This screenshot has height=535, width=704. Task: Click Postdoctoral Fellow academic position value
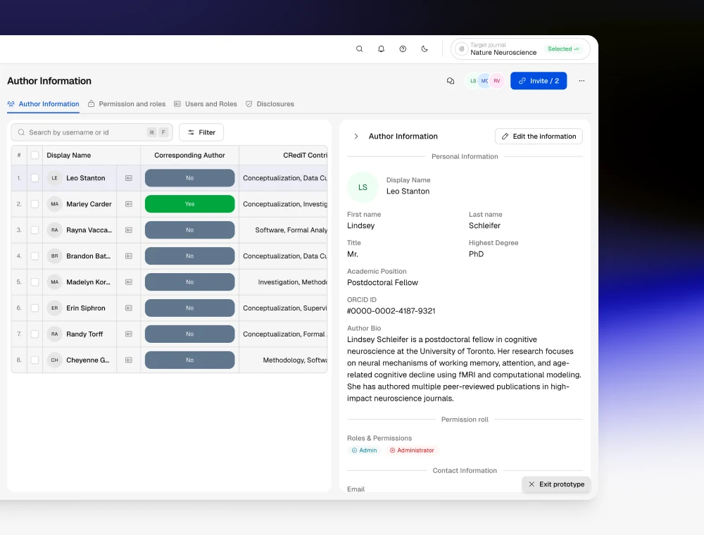pos(382,283)
